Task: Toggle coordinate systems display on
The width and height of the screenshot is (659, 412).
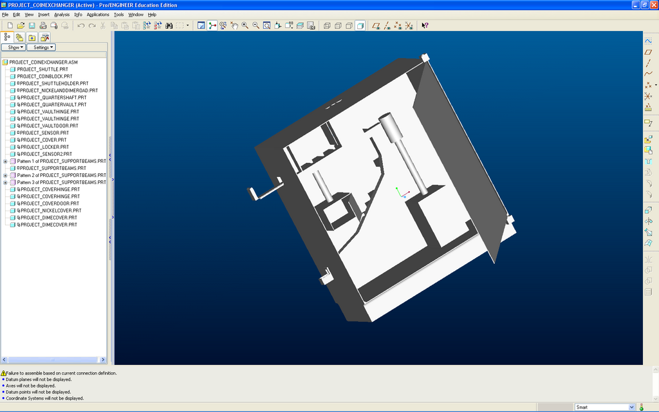Action: [409, 26]
